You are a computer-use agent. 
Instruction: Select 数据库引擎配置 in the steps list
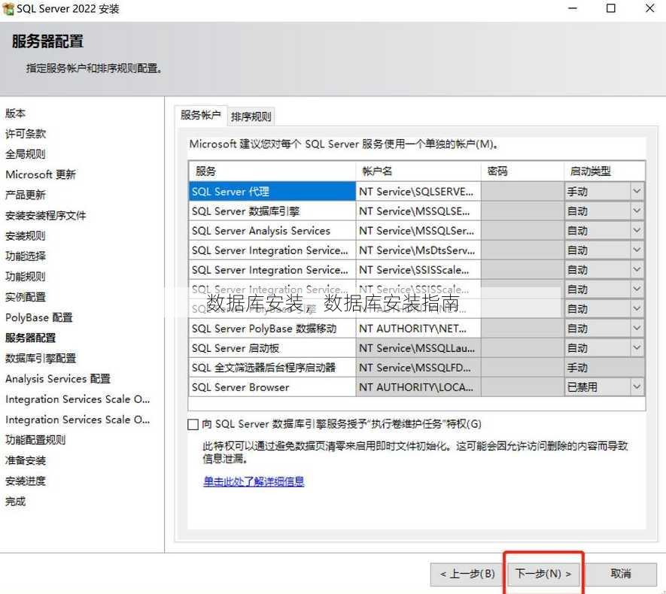click(x=41, y=358)
